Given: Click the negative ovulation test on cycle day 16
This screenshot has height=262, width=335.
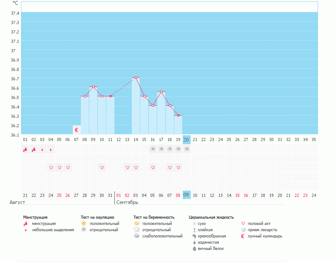Looking at the screenshot, I should 153,150.
